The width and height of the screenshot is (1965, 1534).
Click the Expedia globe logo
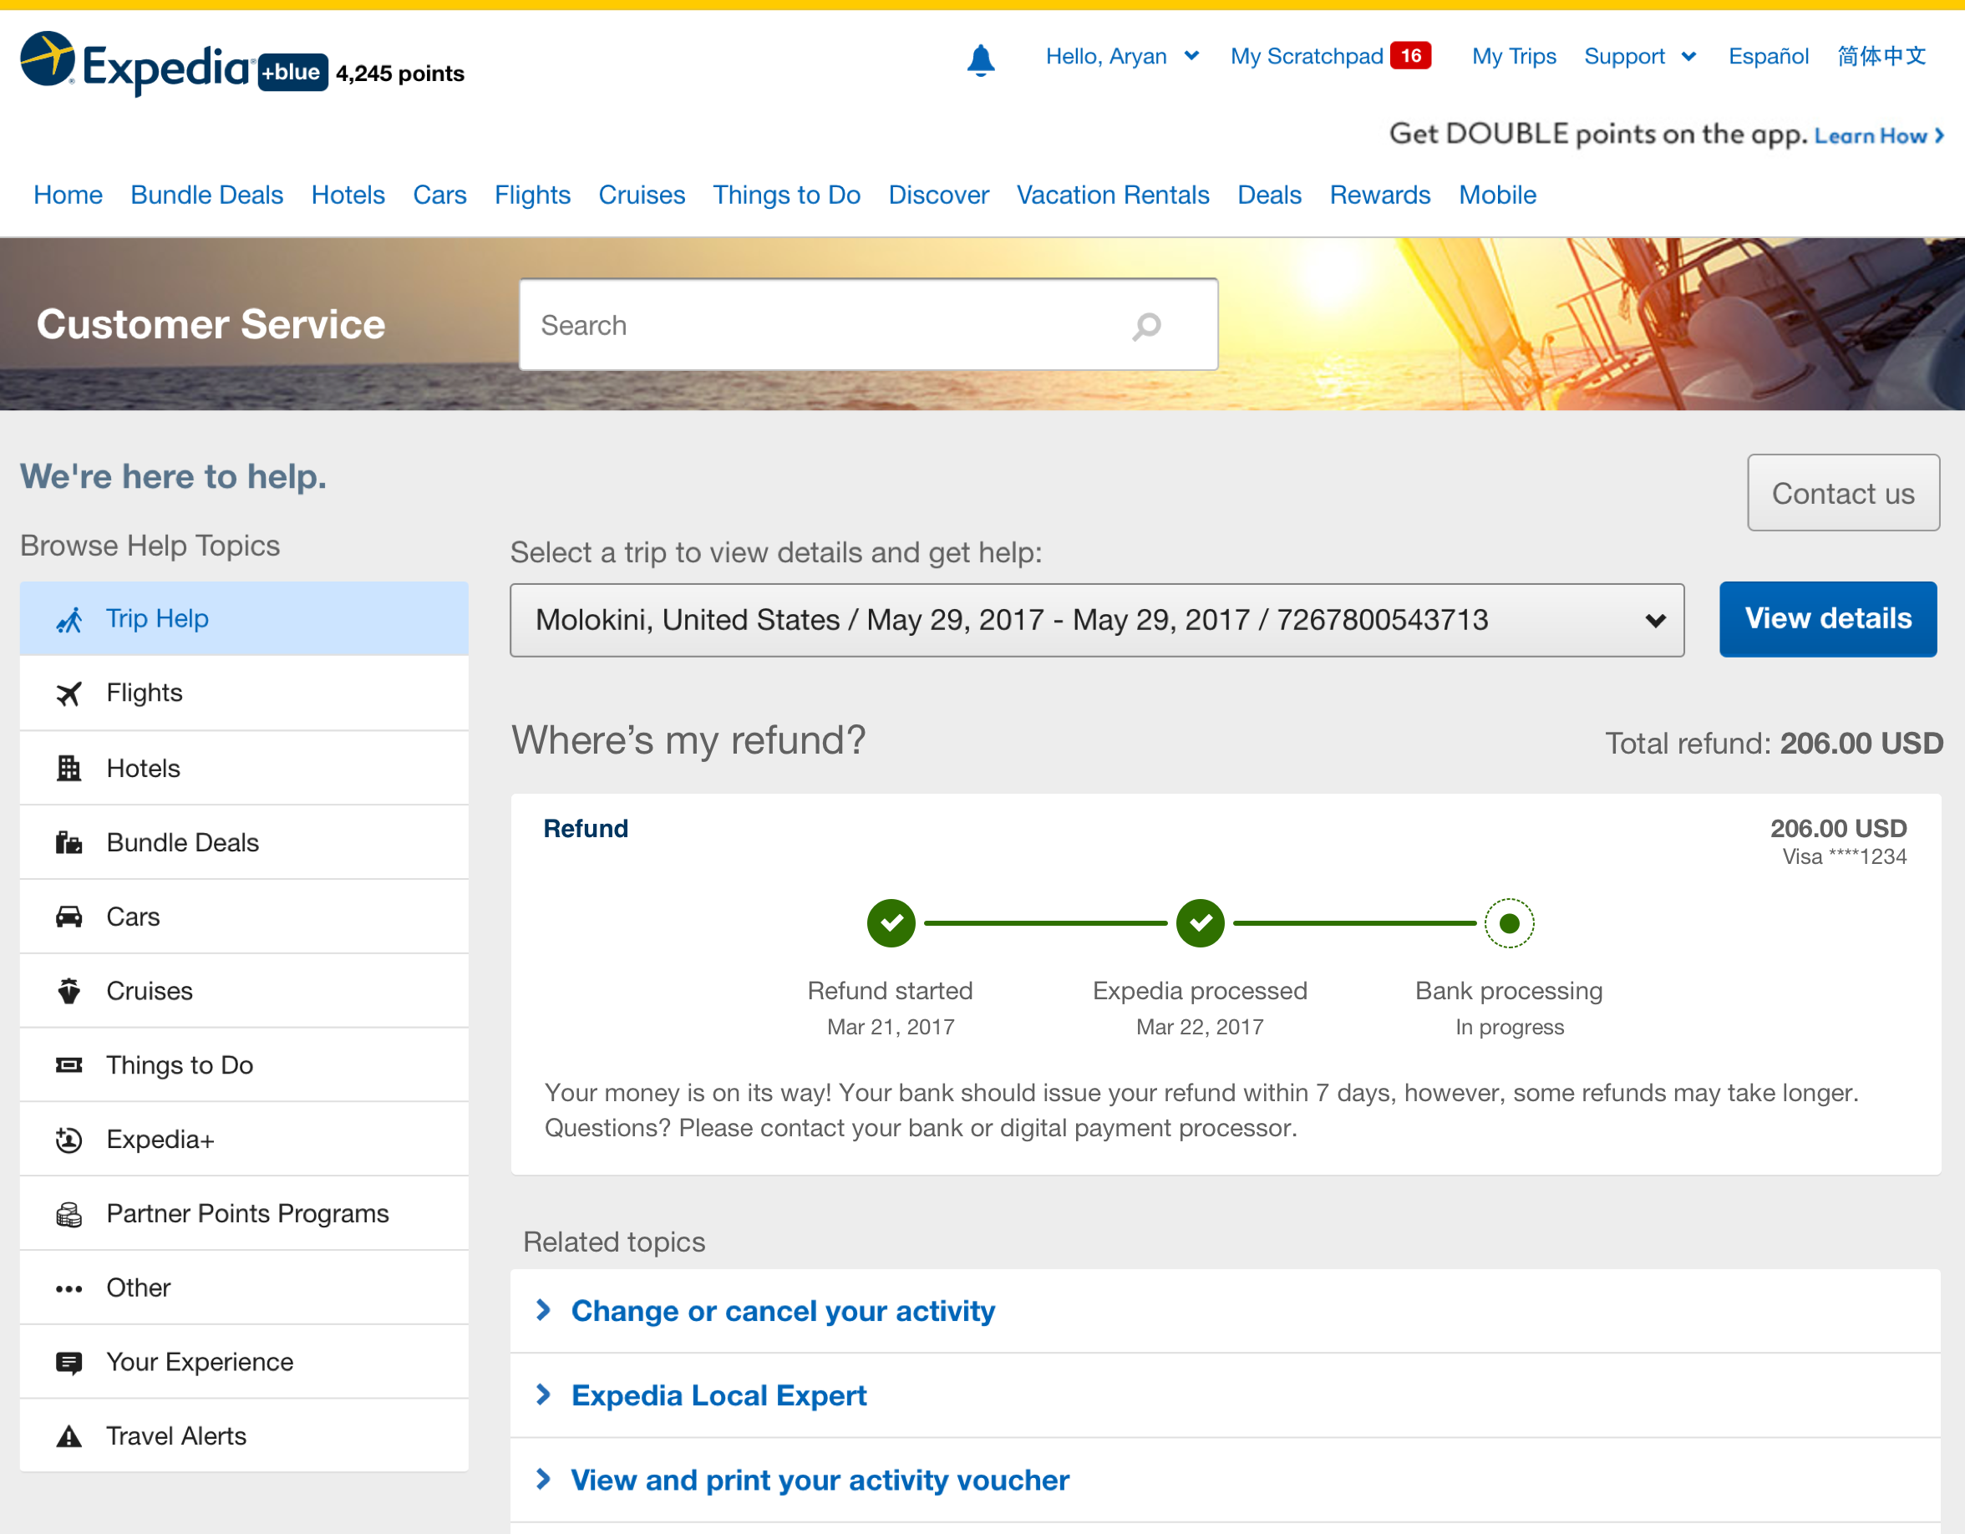point(48,59)
